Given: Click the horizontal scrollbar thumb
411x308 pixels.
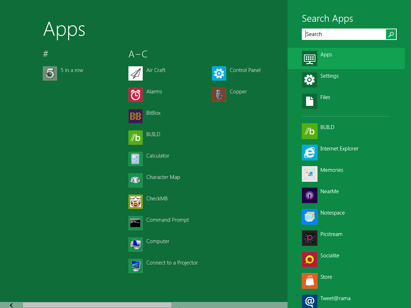Looking at the screenshot, I should pos(97,305).
